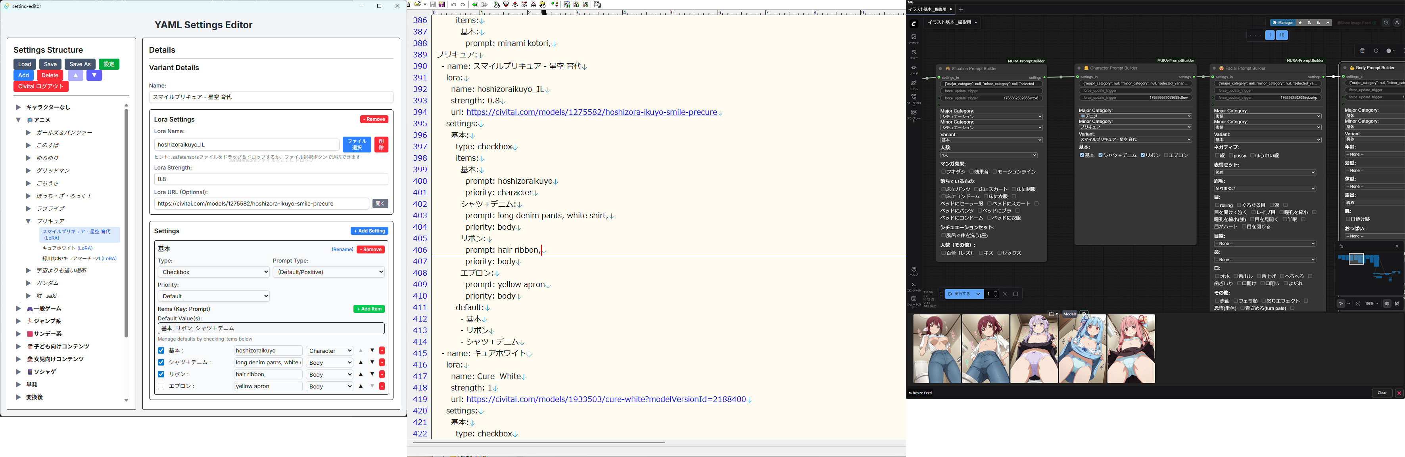This screenshot has width=1405, height=457.
Task: Toggle シャツ+デニム checkbox in Character node
Action: [x=1101, y=155]
